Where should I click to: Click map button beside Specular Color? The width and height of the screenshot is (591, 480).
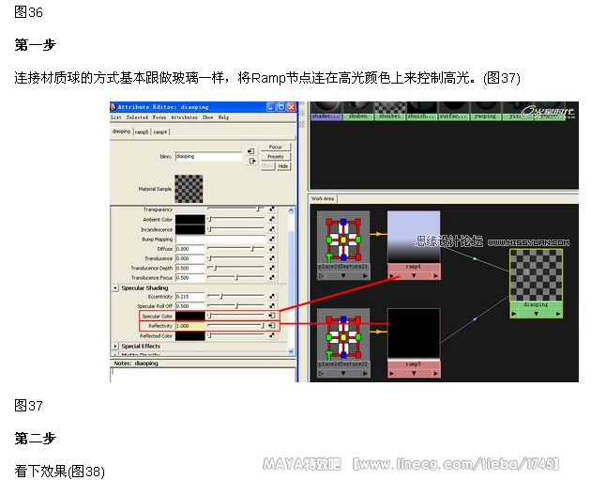coord(272,317)
